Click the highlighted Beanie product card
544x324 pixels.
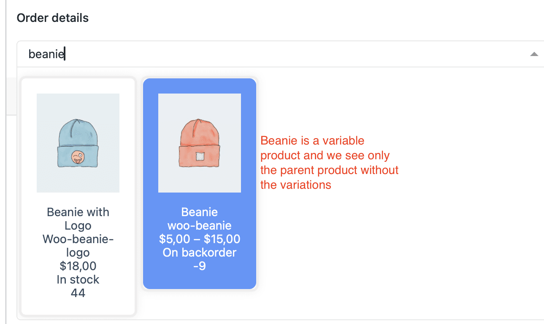[199, 183]
